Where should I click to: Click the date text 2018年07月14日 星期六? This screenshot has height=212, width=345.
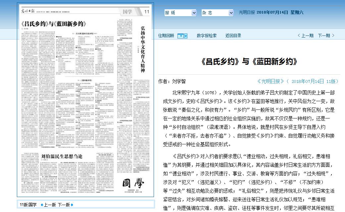point(280,13)
